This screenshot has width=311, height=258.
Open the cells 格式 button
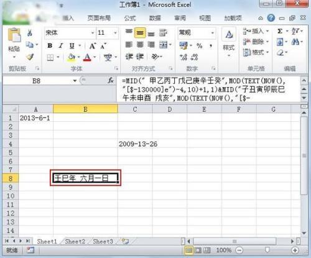[x=256, y=52]
